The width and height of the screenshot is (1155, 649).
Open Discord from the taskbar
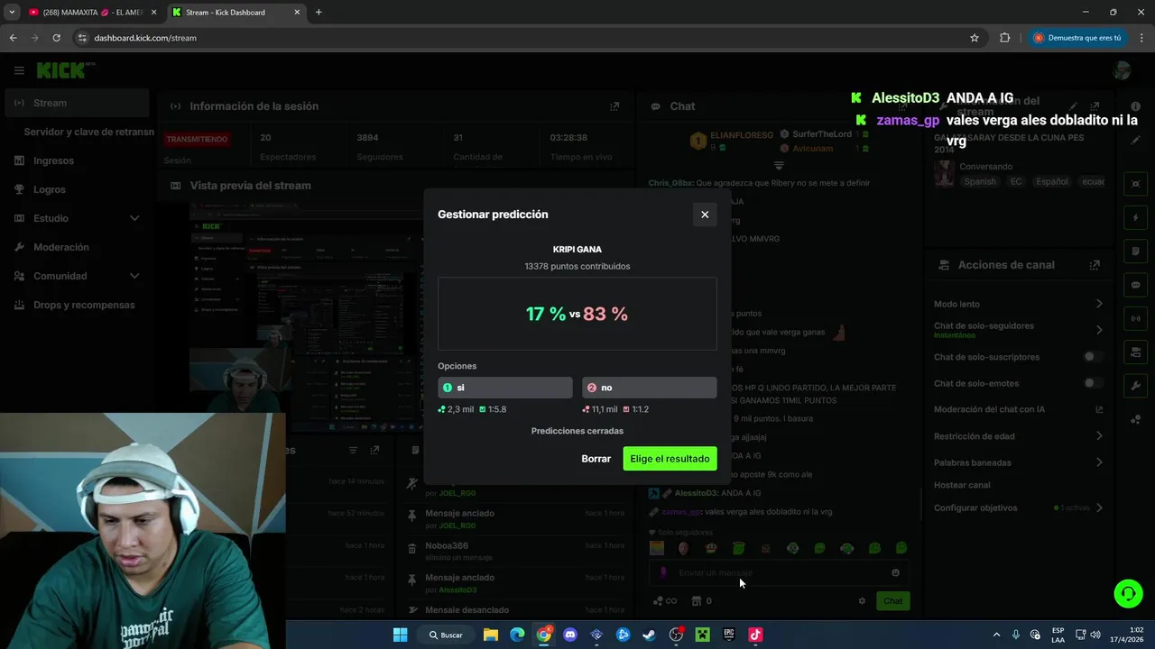pos(569,635)
